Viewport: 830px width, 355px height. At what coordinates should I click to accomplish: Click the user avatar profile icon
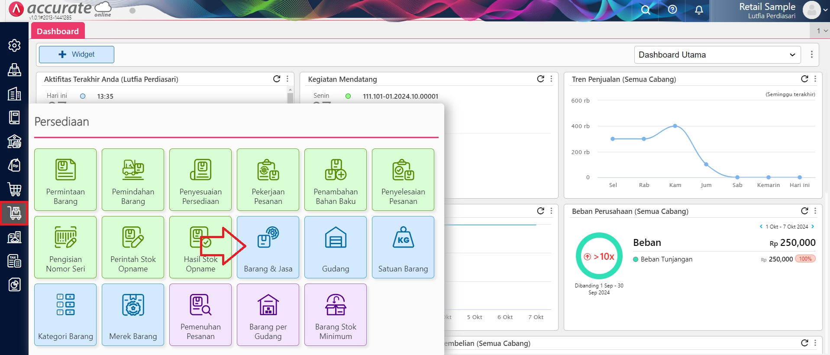pos(812,10)
